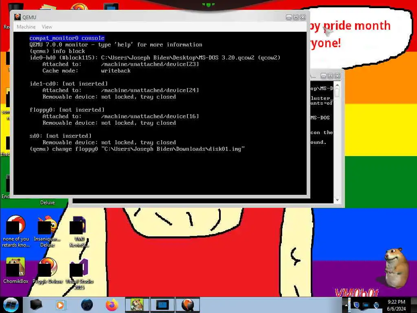This screenshot has width=417, height=313.
Task: Click 'sd0: [not inserted]' line
Action: point(60,136)
